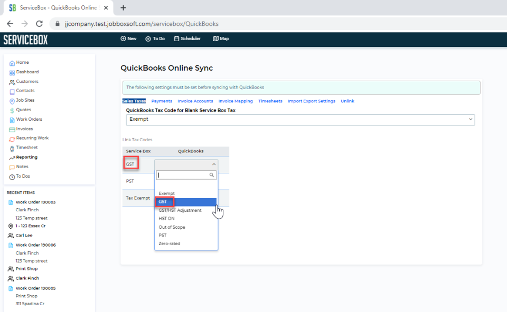Go back with browser back arrow

point(10,24)
